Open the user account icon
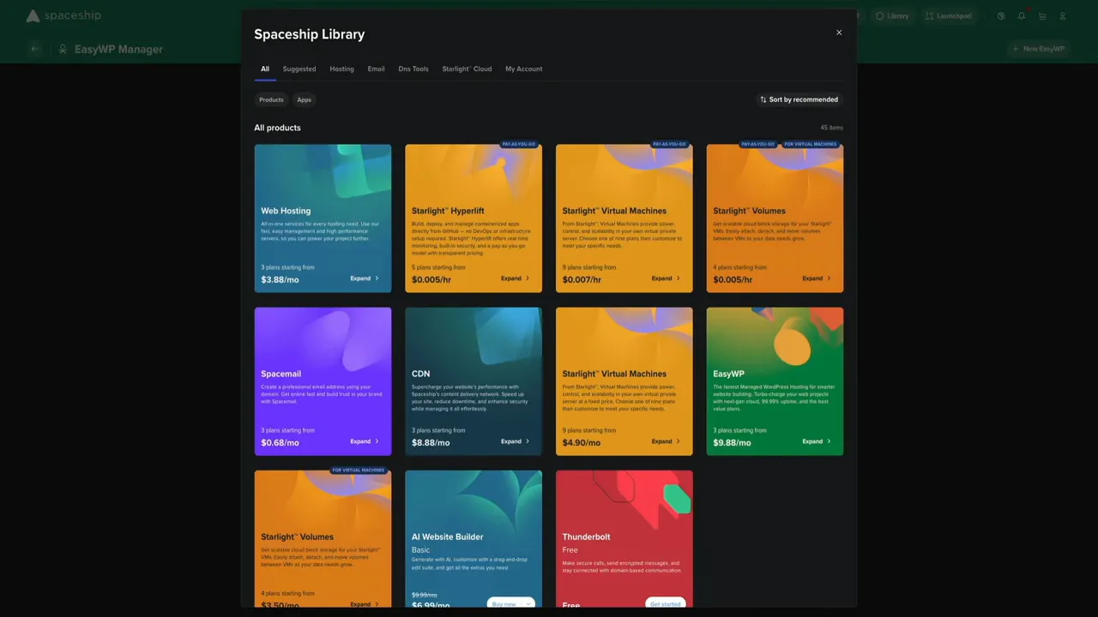The image size is (1098, 617). tap(1062, 15)
